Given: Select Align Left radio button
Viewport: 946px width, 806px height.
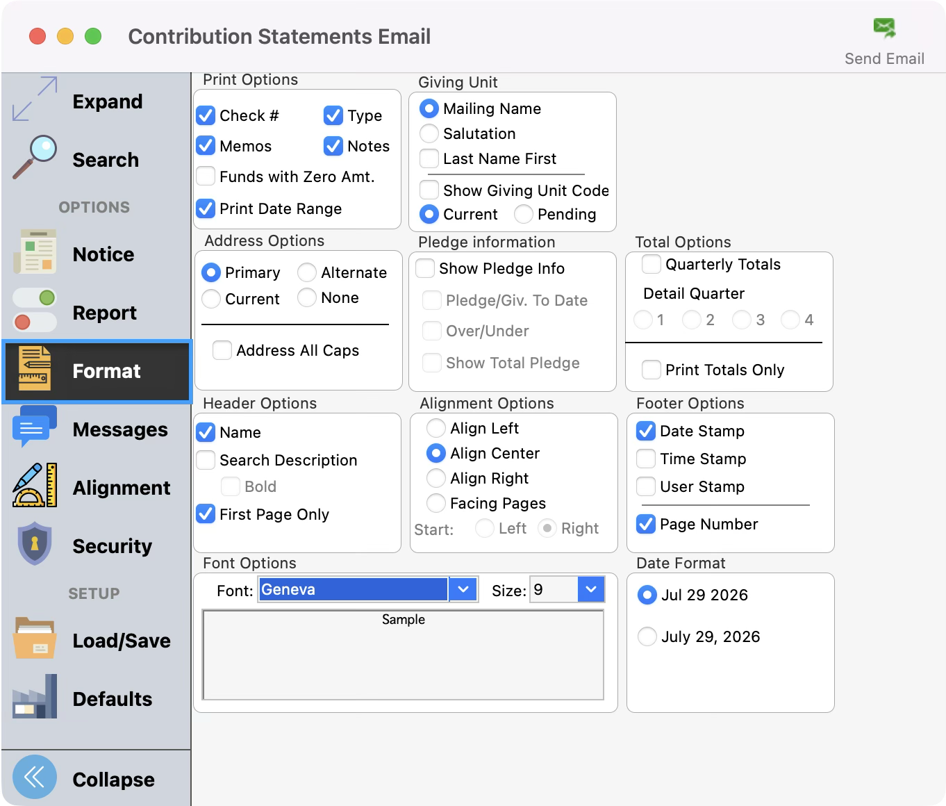Looking at the screenshot, I should coord(436,428).
